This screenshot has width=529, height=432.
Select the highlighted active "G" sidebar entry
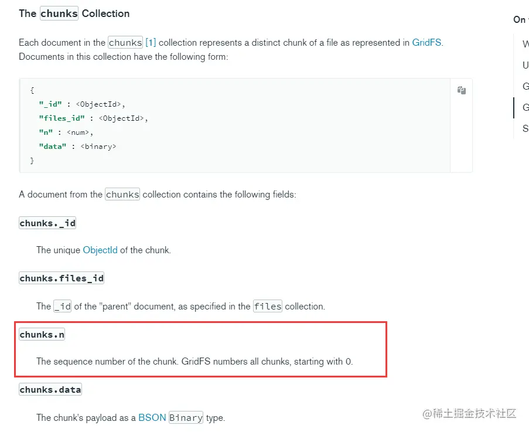point(525,108)
